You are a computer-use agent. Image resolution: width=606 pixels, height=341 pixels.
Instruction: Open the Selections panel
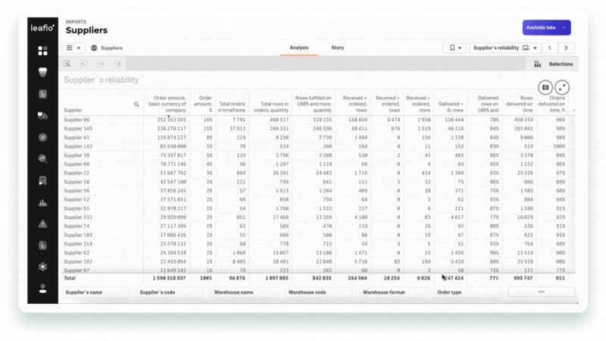pos(554,64)
